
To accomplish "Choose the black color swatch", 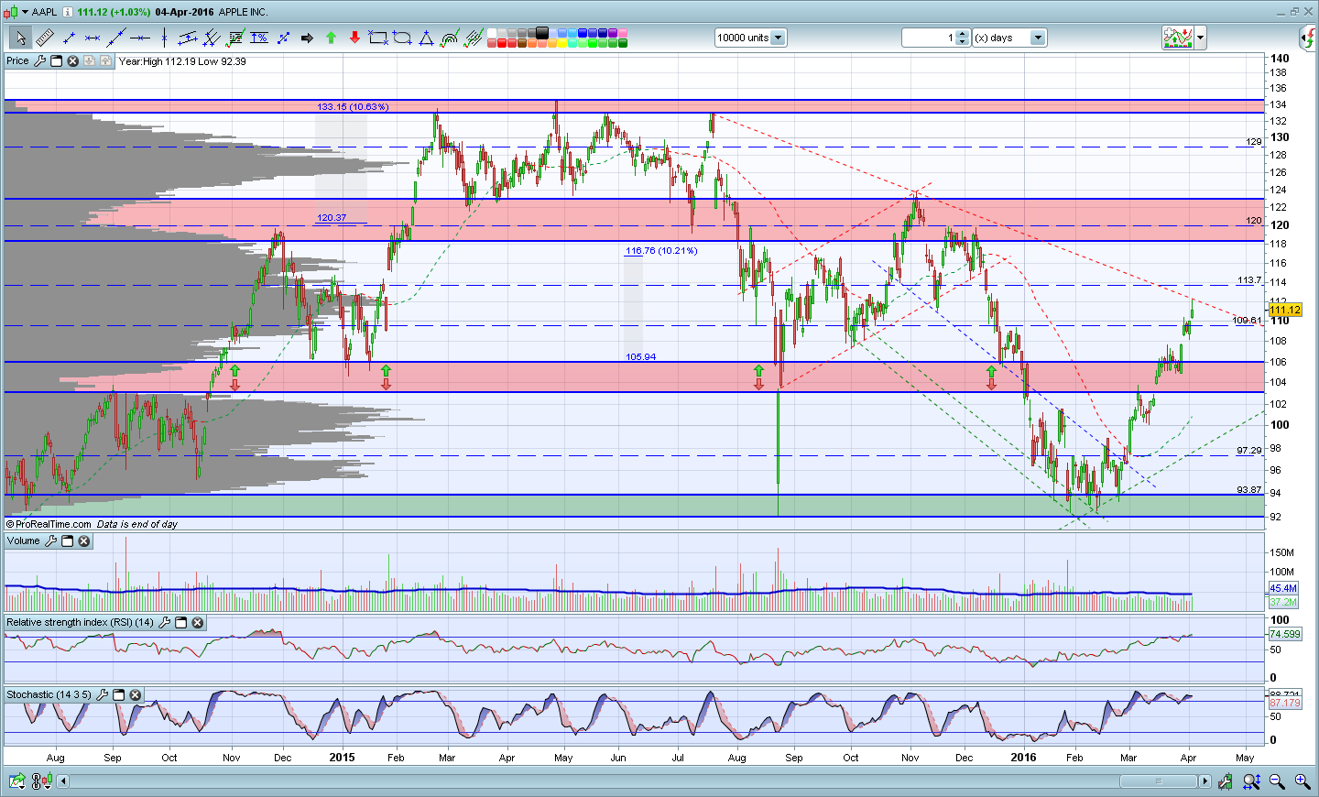I will coord(542,33).
